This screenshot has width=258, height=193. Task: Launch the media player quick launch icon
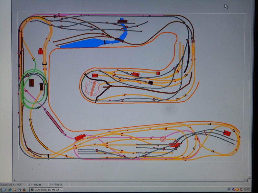19,190
